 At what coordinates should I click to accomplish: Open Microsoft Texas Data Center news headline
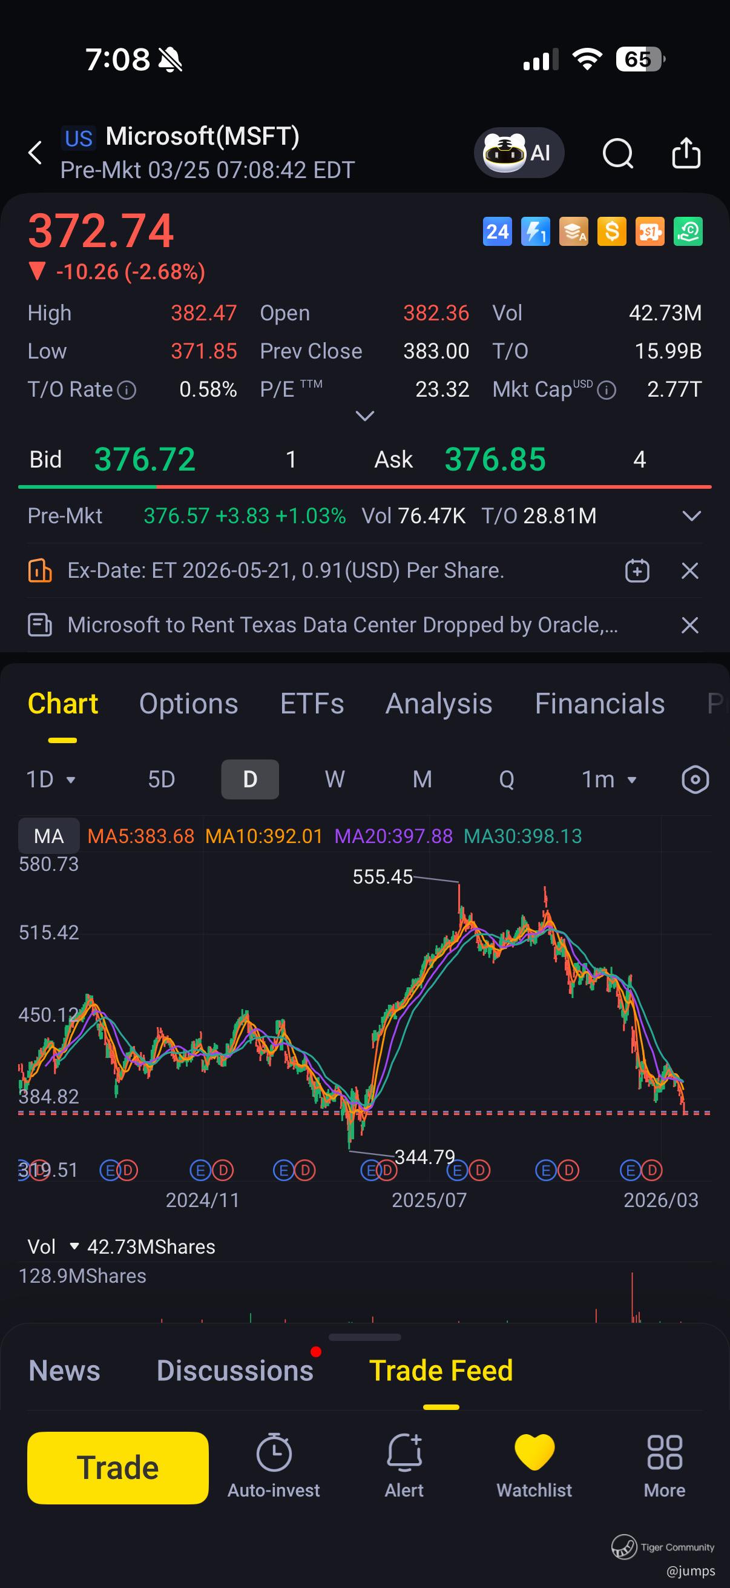[343, 625]
